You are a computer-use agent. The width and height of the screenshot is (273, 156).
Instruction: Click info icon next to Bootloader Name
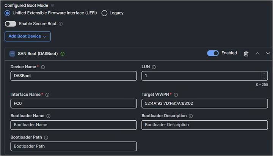tap(48, 116)
